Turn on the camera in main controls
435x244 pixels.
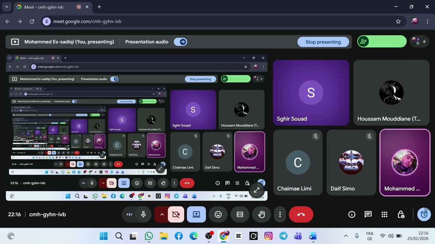tap(176, 215)
